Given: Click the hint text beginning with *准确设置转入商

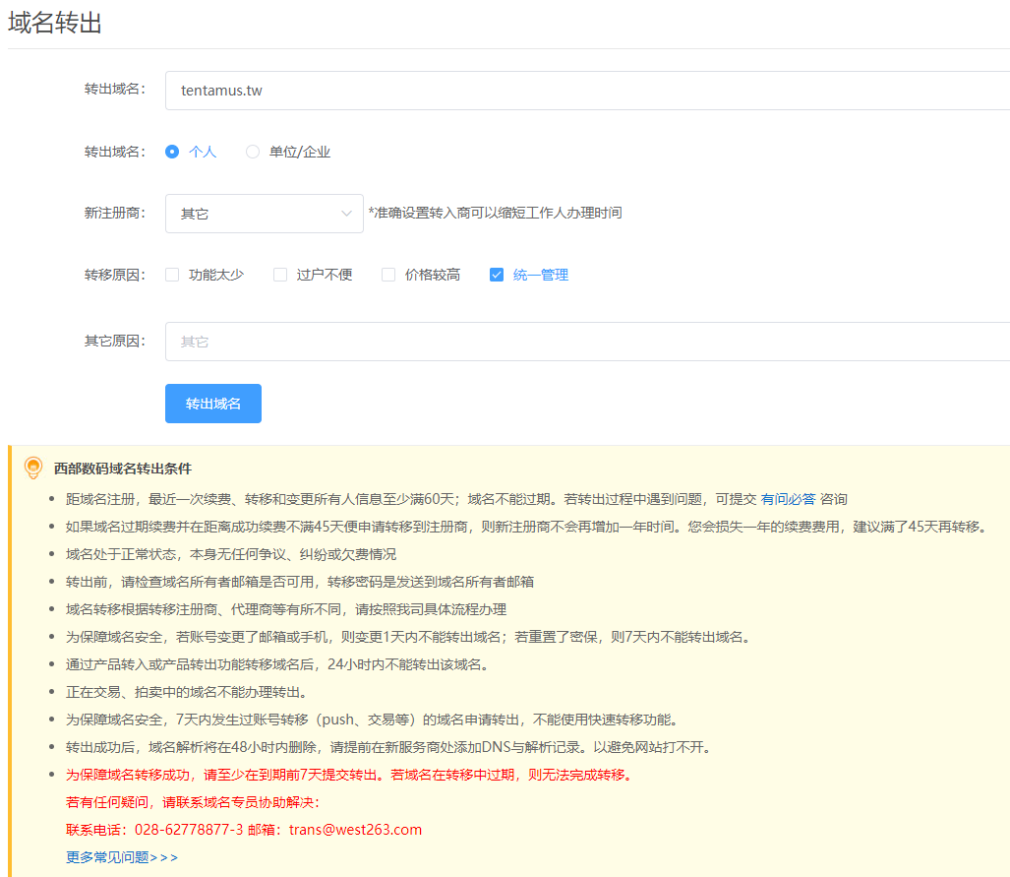Looking at the screenshot, I should click(495, 213).
